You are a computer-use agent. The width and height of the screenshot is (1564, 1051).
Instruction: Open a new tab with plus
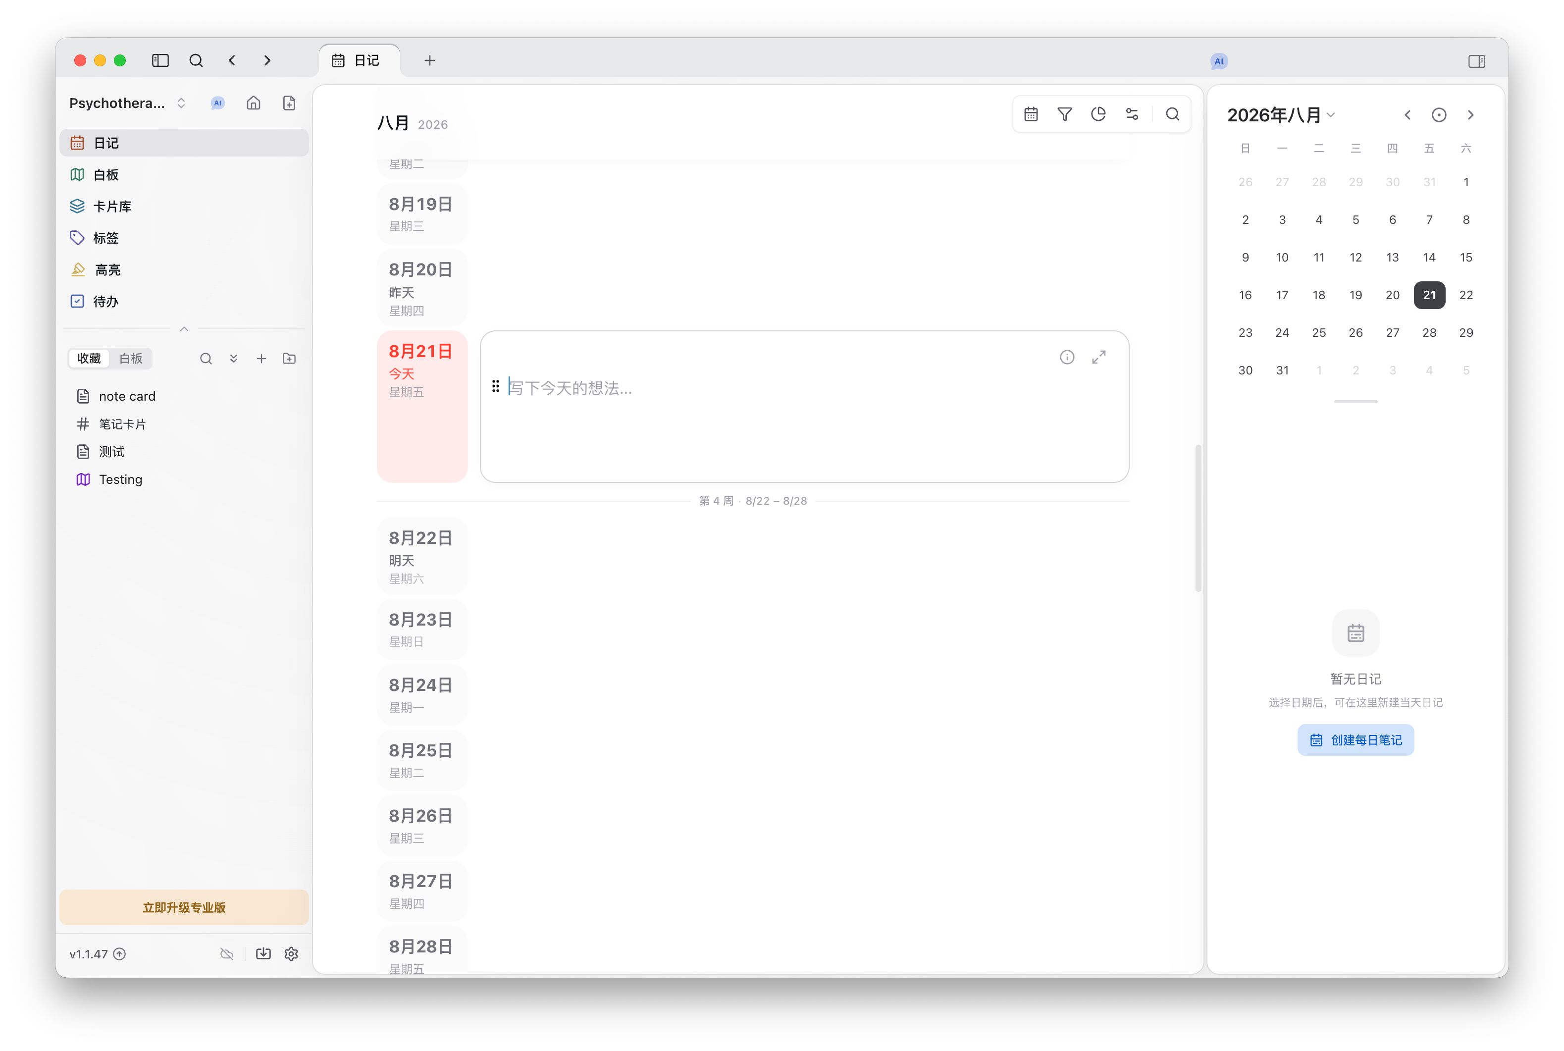(x=429, y=60)
